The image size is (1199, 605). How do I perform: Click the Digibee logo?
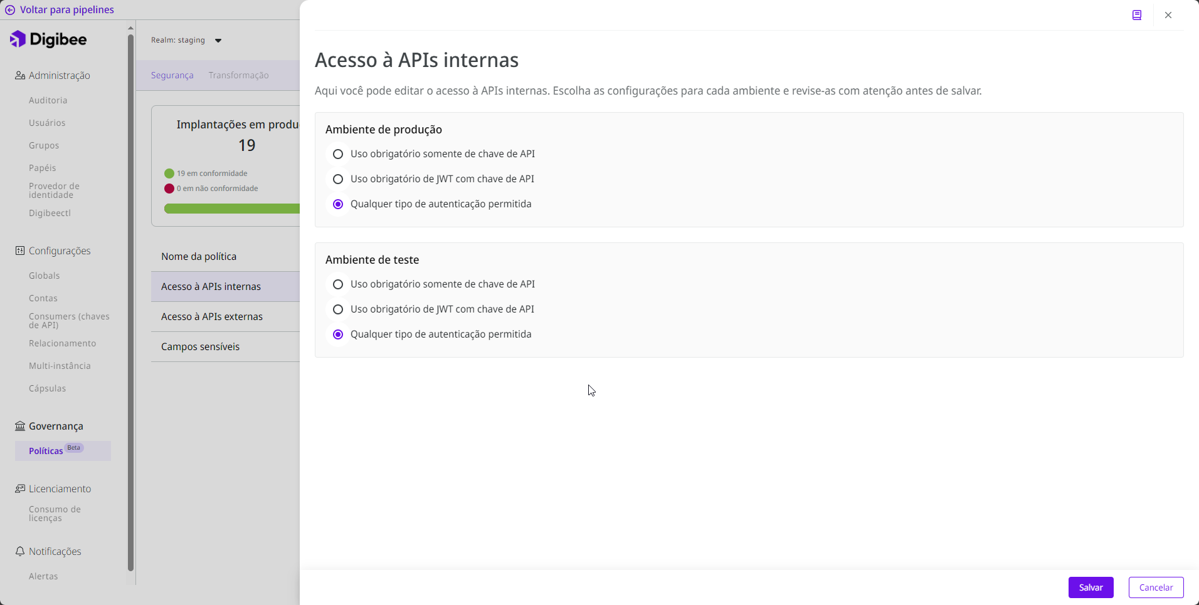[49, 39]
